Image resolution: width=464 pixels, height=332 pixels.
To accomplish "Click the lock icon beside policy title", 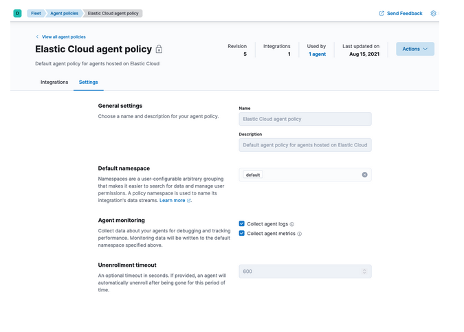I will click(159, 49).
